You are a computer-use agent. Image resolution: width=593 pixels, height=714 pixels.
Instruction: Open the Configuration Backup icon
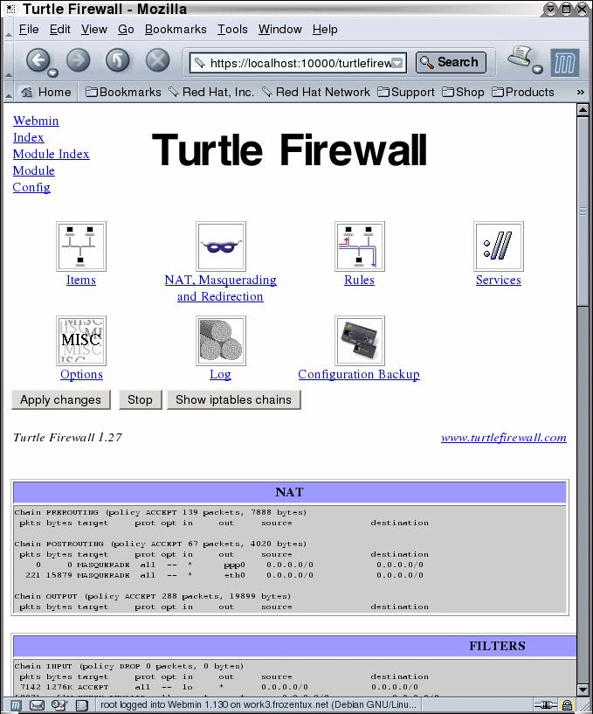pos(359,341)
